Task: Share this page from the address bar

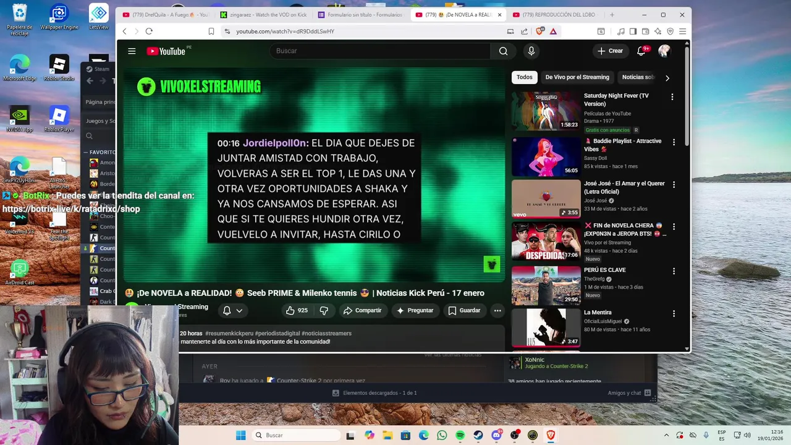Action: pyautogui.click(x=524, y=31)
